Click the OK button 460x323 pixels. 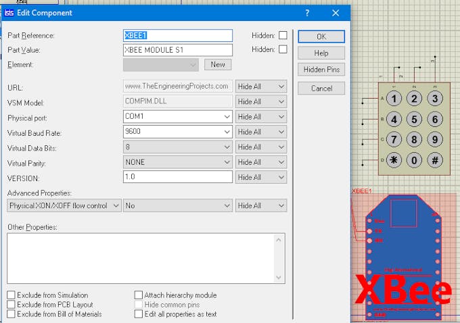click(x=321, y=36)
